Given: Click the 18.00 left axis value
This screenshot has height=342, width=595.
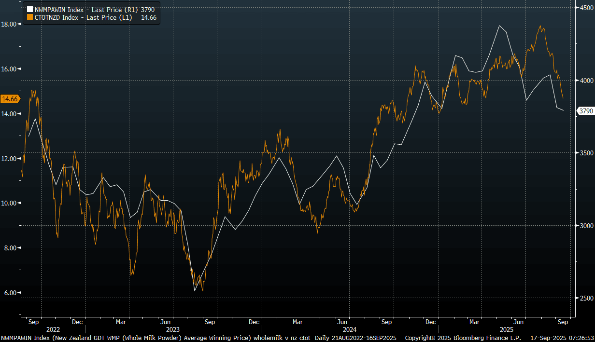Looking at the screenshot, I should pos(11,24).
